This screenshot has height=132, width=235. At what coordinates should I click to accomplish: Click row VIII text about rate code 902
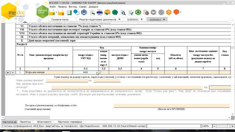tap(85, 33)
